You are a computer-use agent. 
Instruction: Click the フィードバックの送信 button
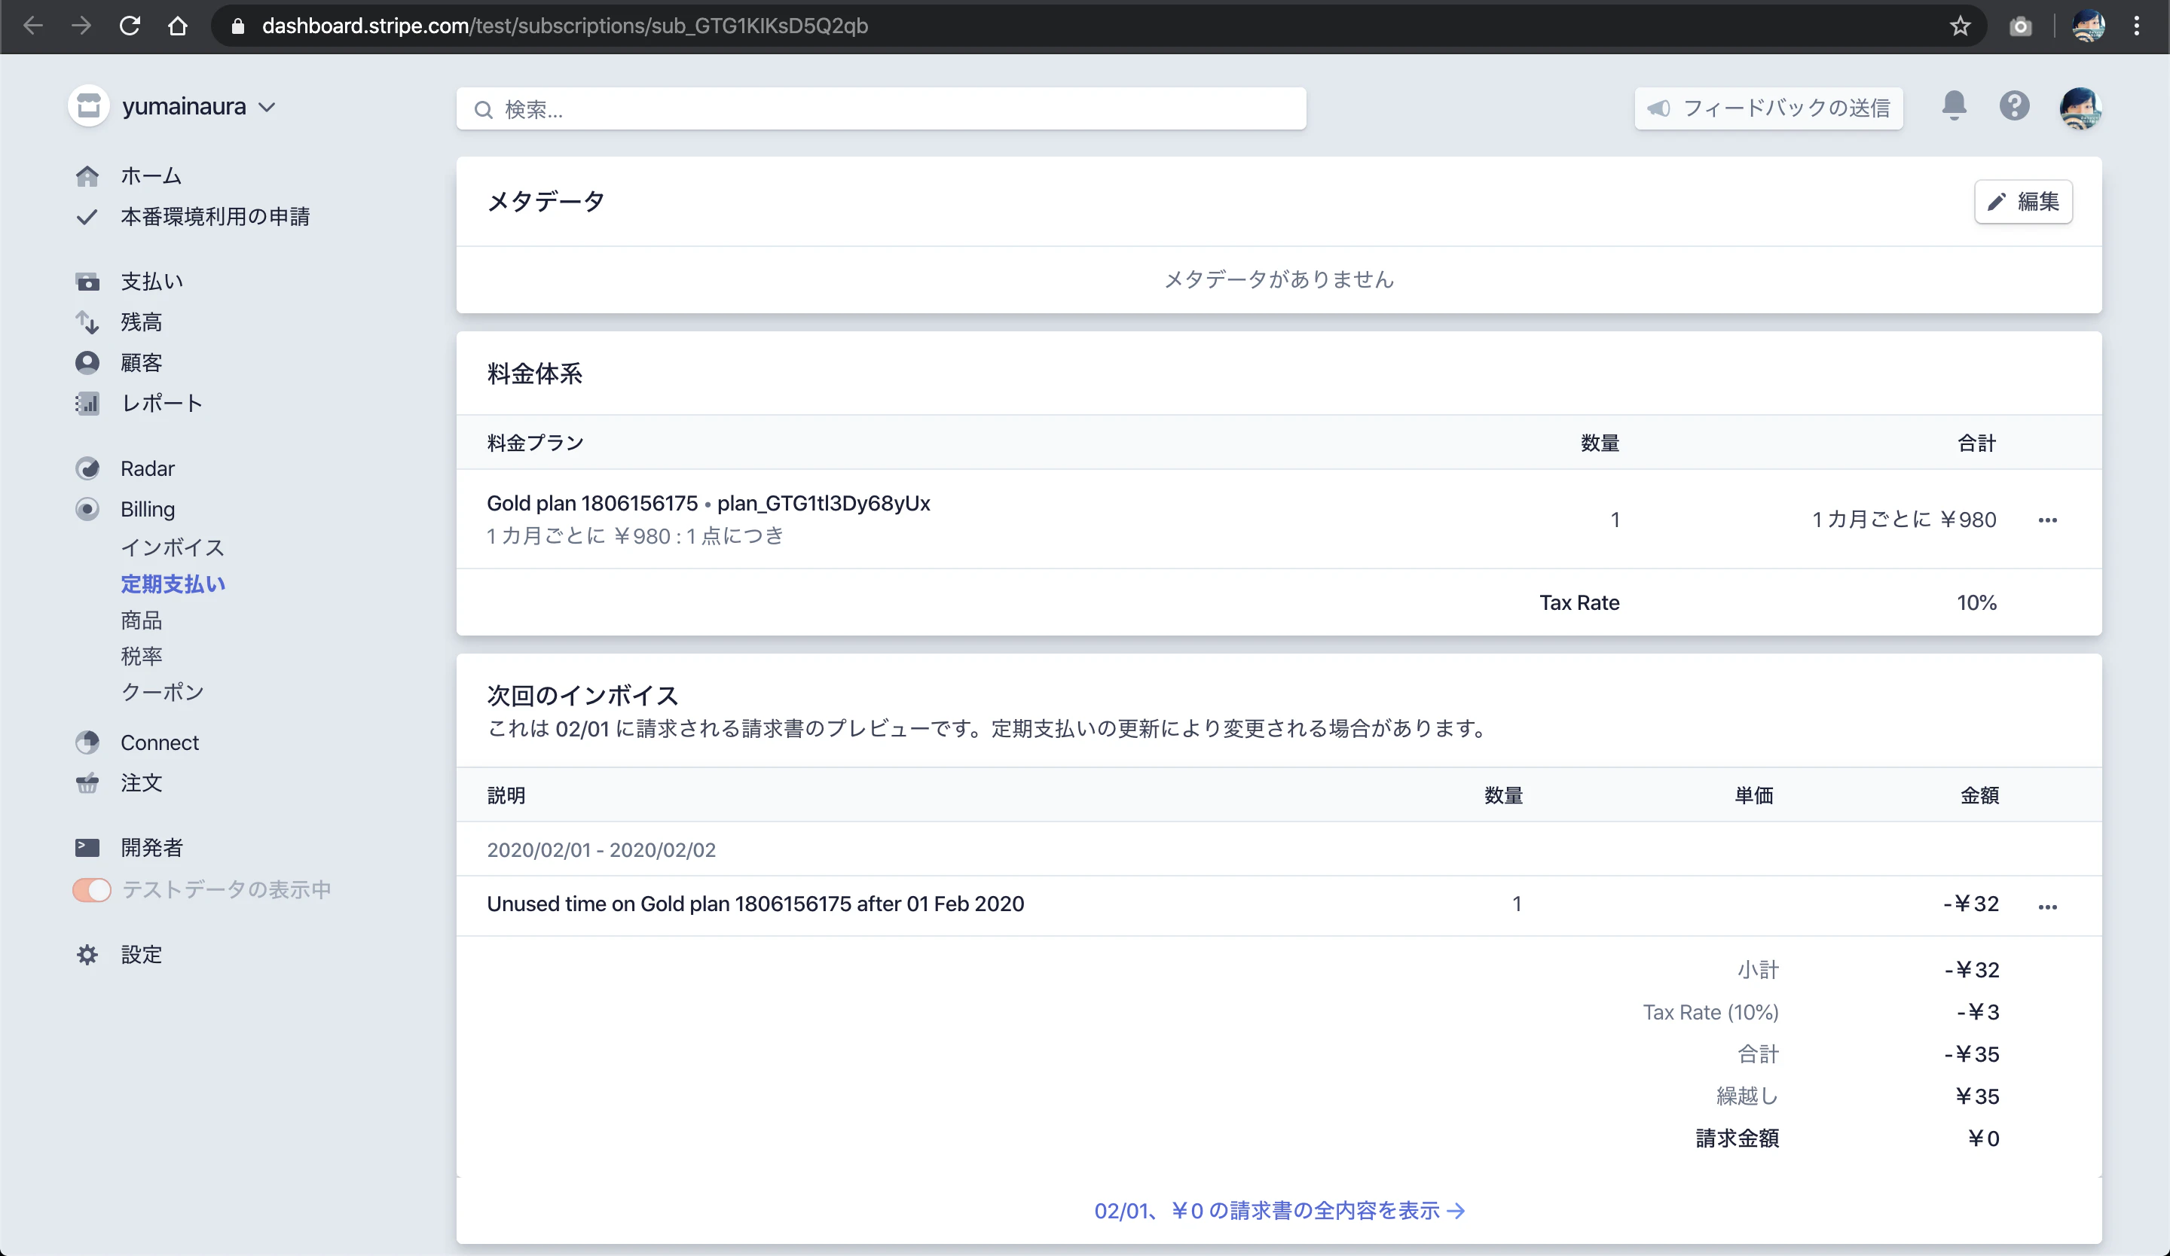coord(1768,108)
